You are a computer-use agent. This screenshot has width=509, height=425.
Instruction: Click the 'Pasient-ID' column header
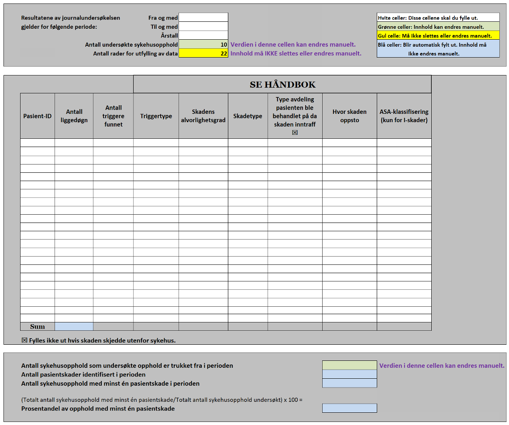(38, 116)
